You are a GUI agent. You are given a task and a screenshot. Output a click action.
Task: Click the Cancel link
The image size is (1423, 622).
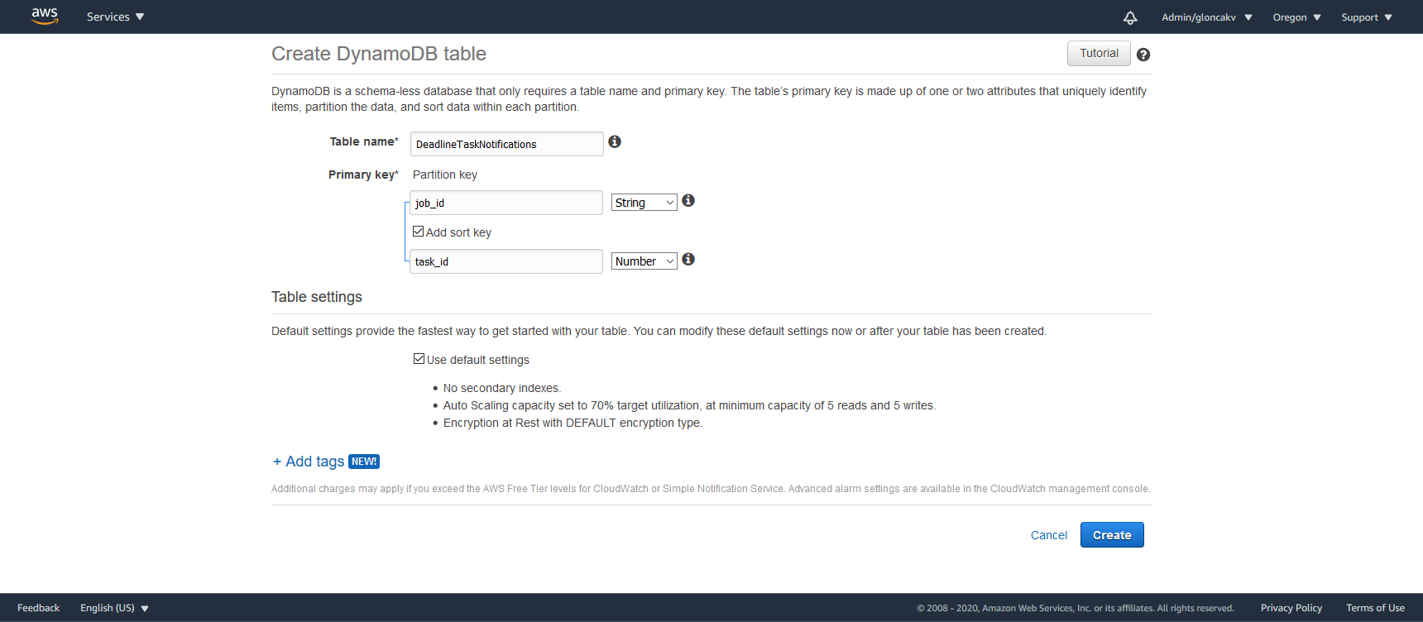click(x=1049, y=535)
